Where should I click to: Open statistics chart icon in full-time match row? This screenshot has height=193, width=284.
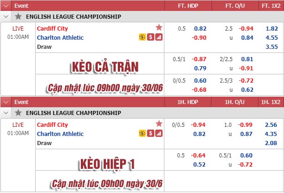pos(159,37)
